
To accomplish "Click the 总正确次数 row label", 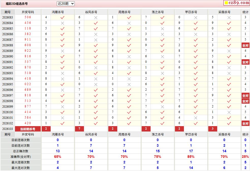I will pos(21,151).
